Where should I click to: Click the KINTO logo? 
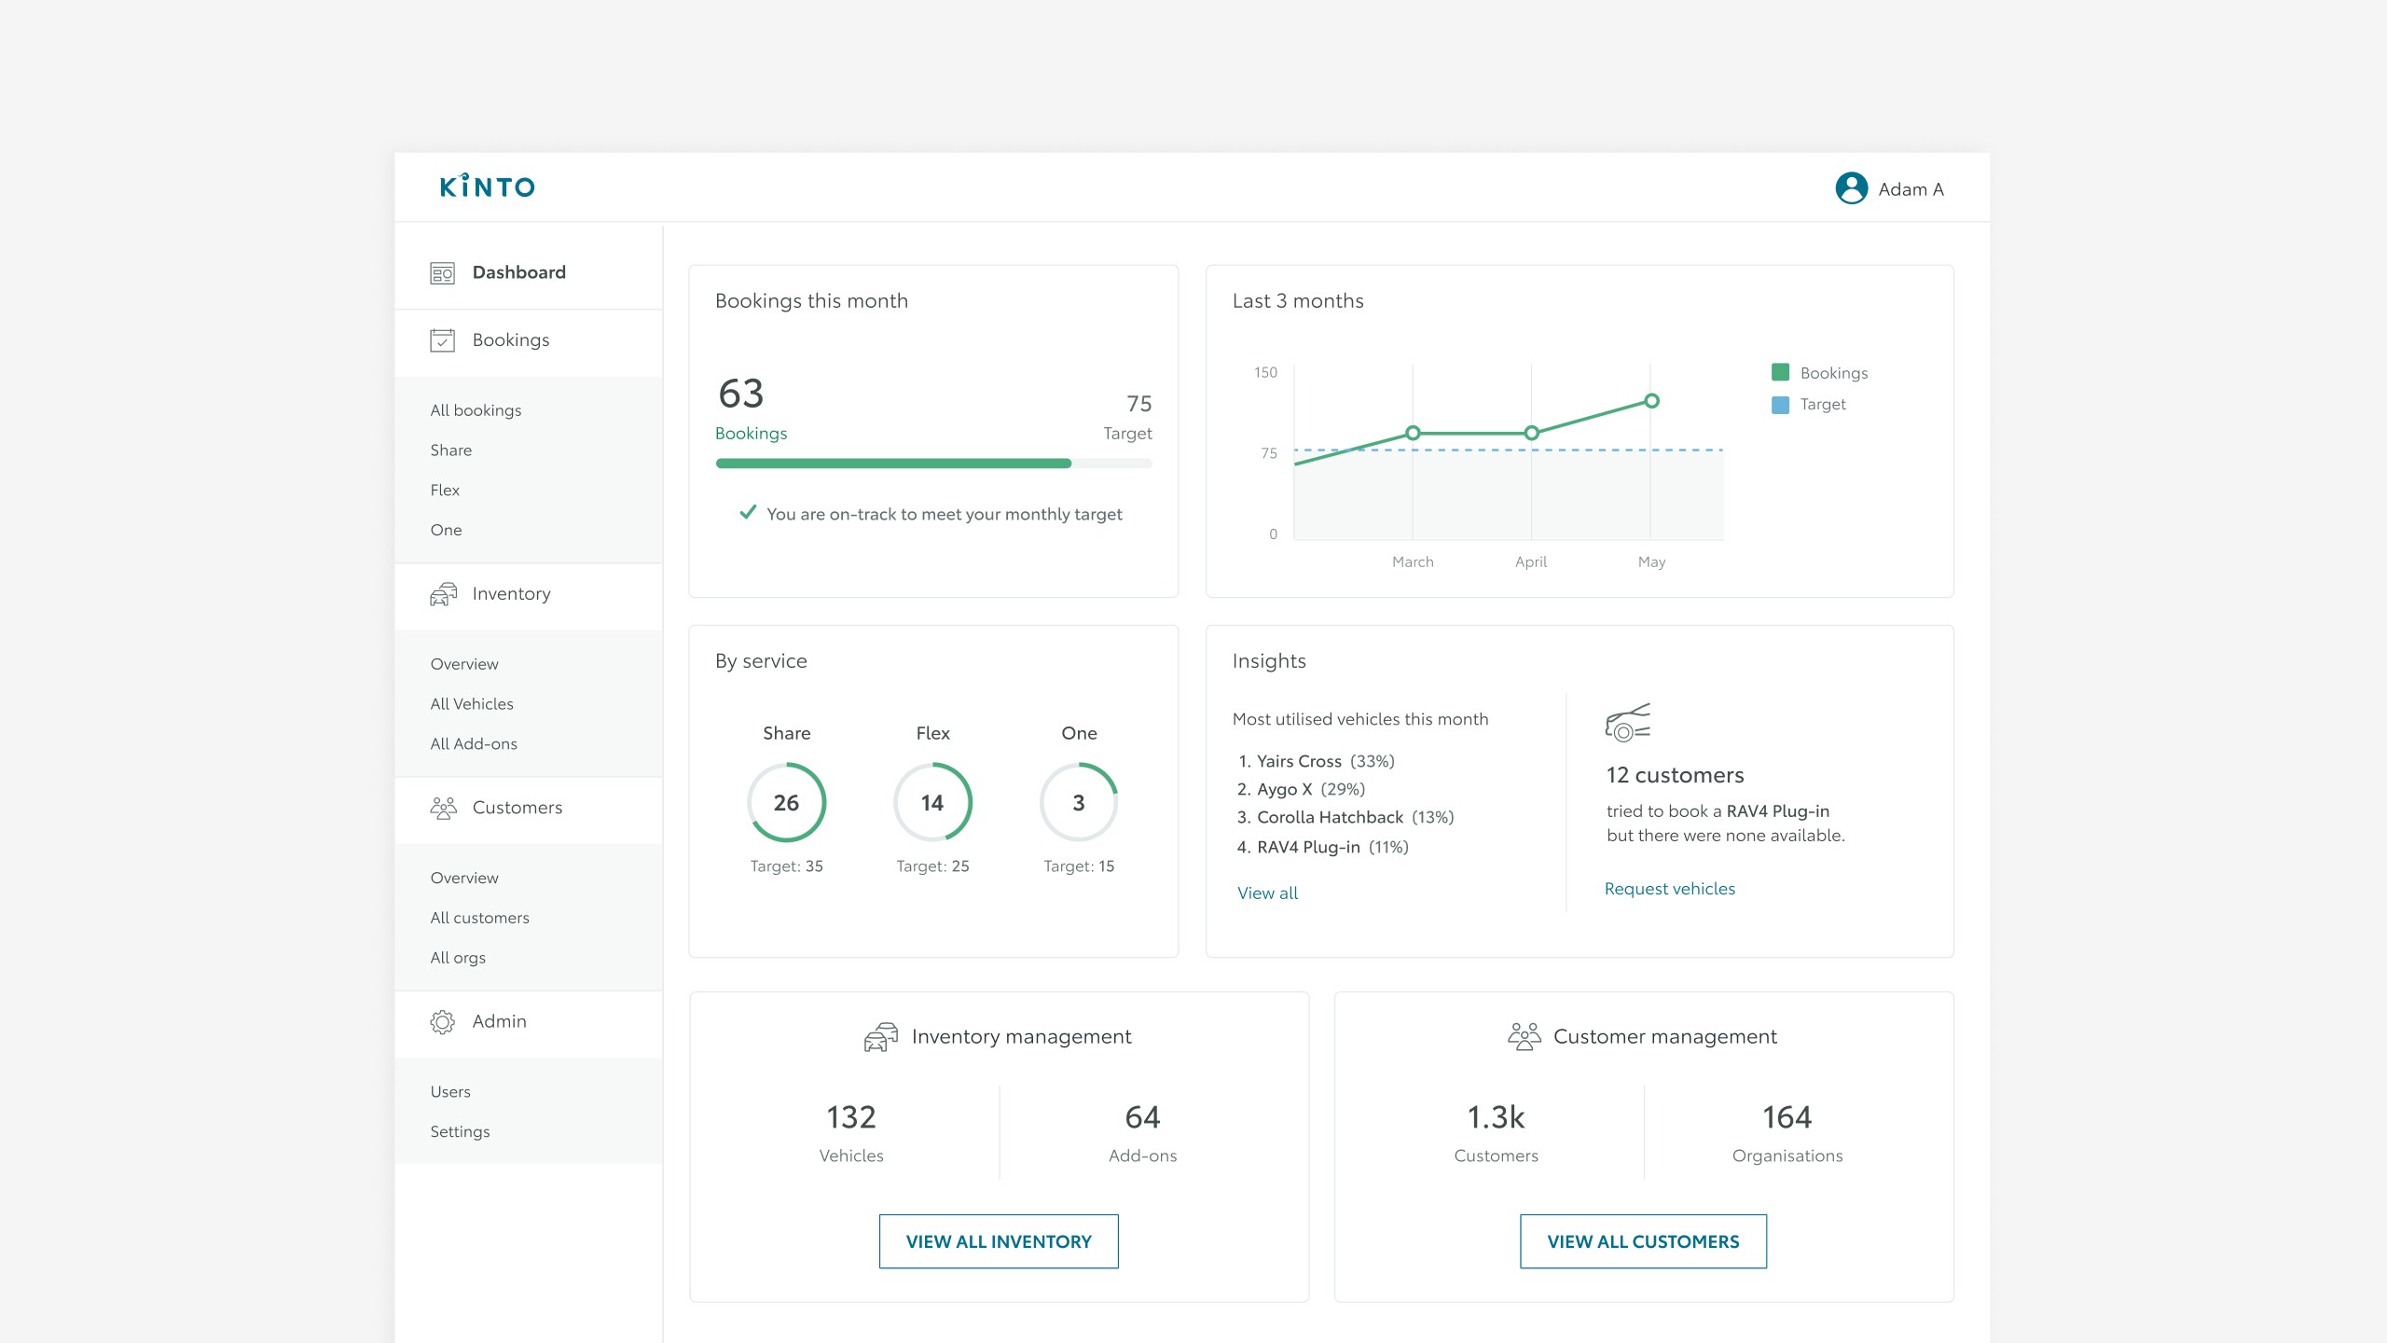click(487, 187)
